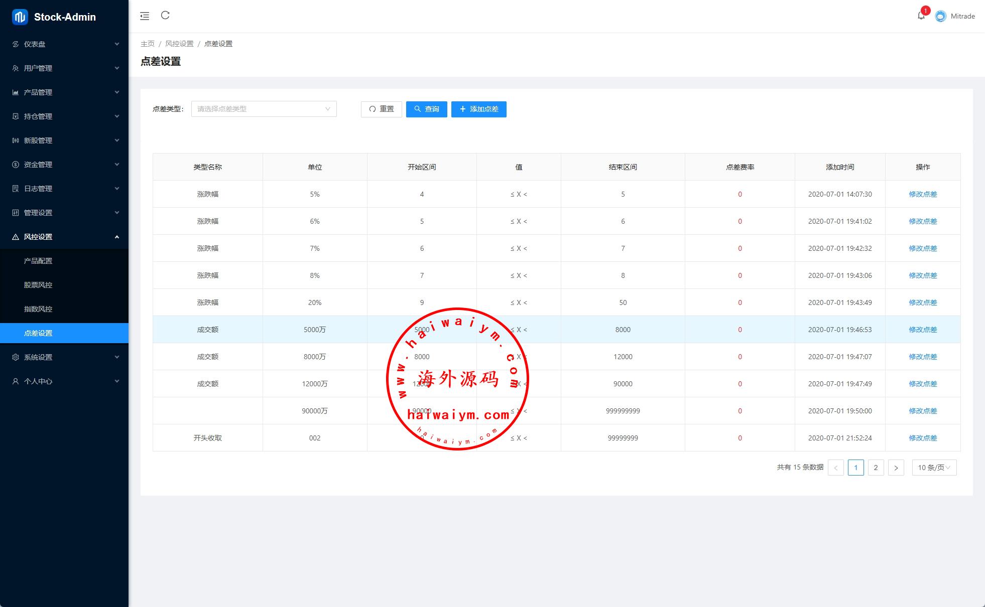Viewport: 985px width, 607px height.
Task: Go to page 2 of the table
Action: tap(876, 468)
